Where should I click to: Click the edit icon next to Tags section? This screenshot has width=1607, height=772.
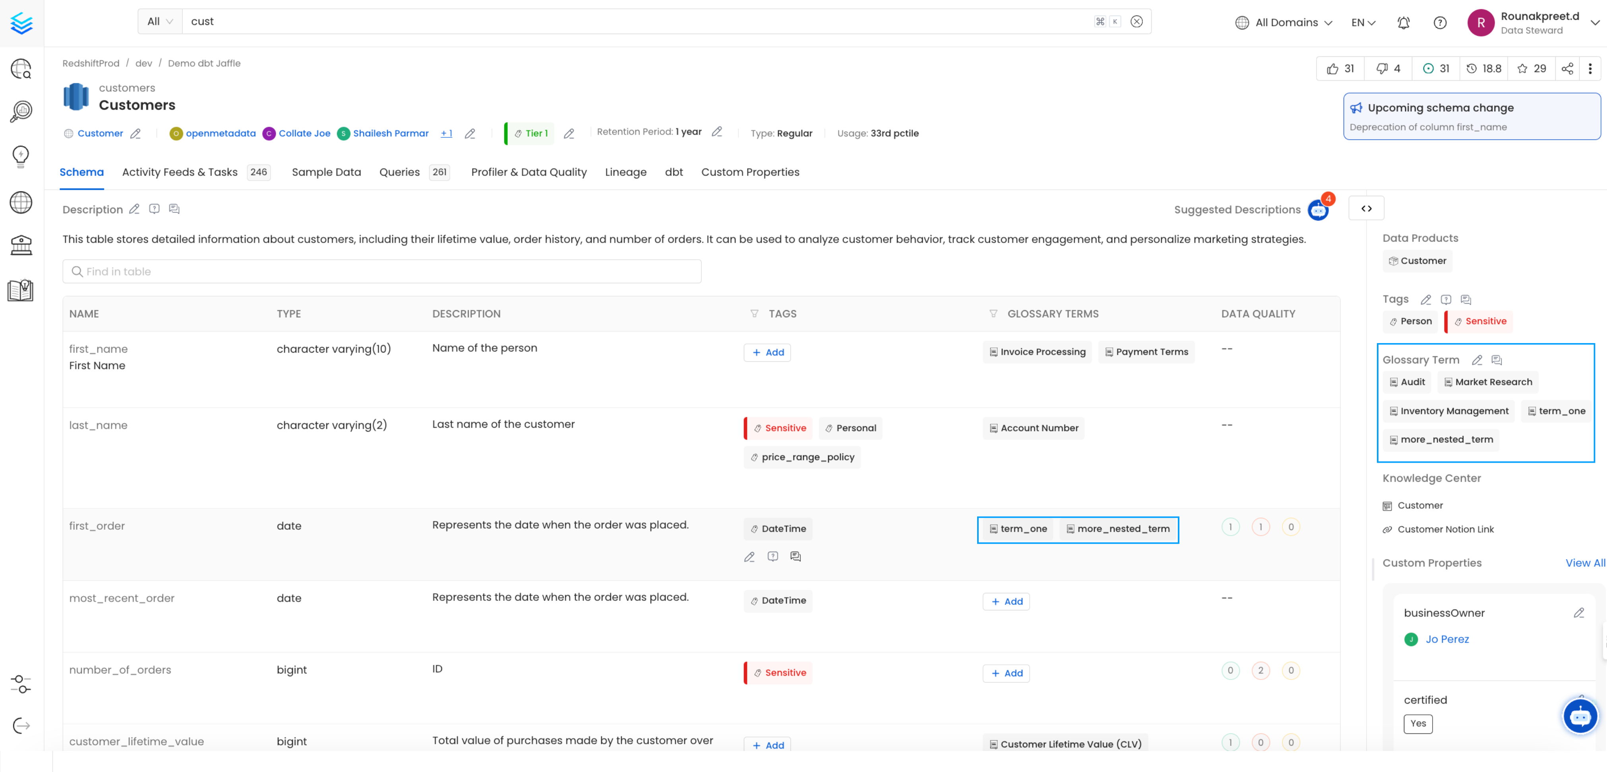[1426, 298]
